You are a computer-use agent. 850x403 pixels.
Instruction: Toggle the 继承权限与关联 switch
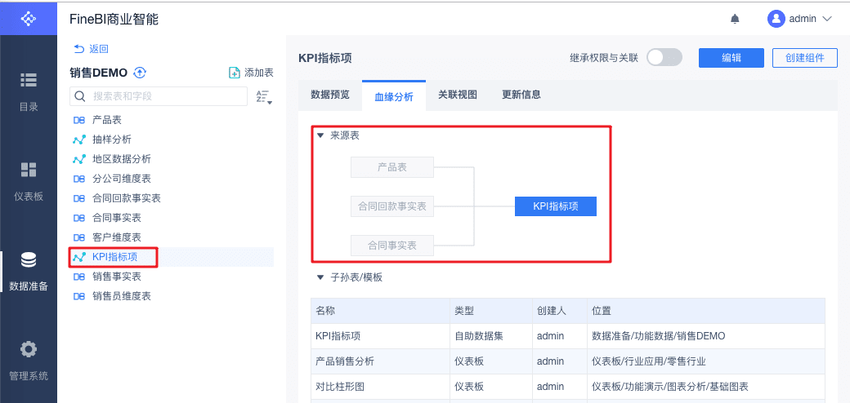664,57
